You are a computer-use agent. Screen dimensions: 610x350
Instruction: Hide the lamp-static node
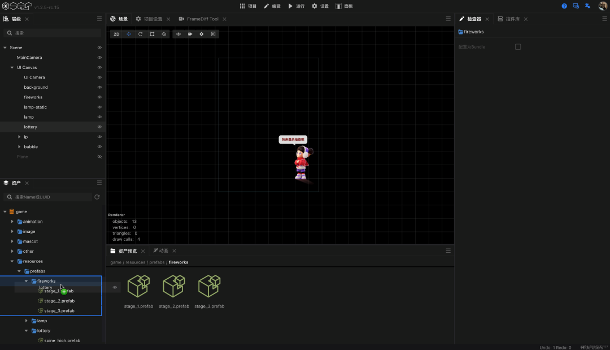(x=99, y=107)
